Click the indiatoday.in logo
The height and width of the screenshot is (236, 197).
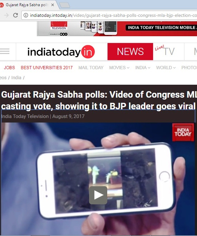(61, 52)
